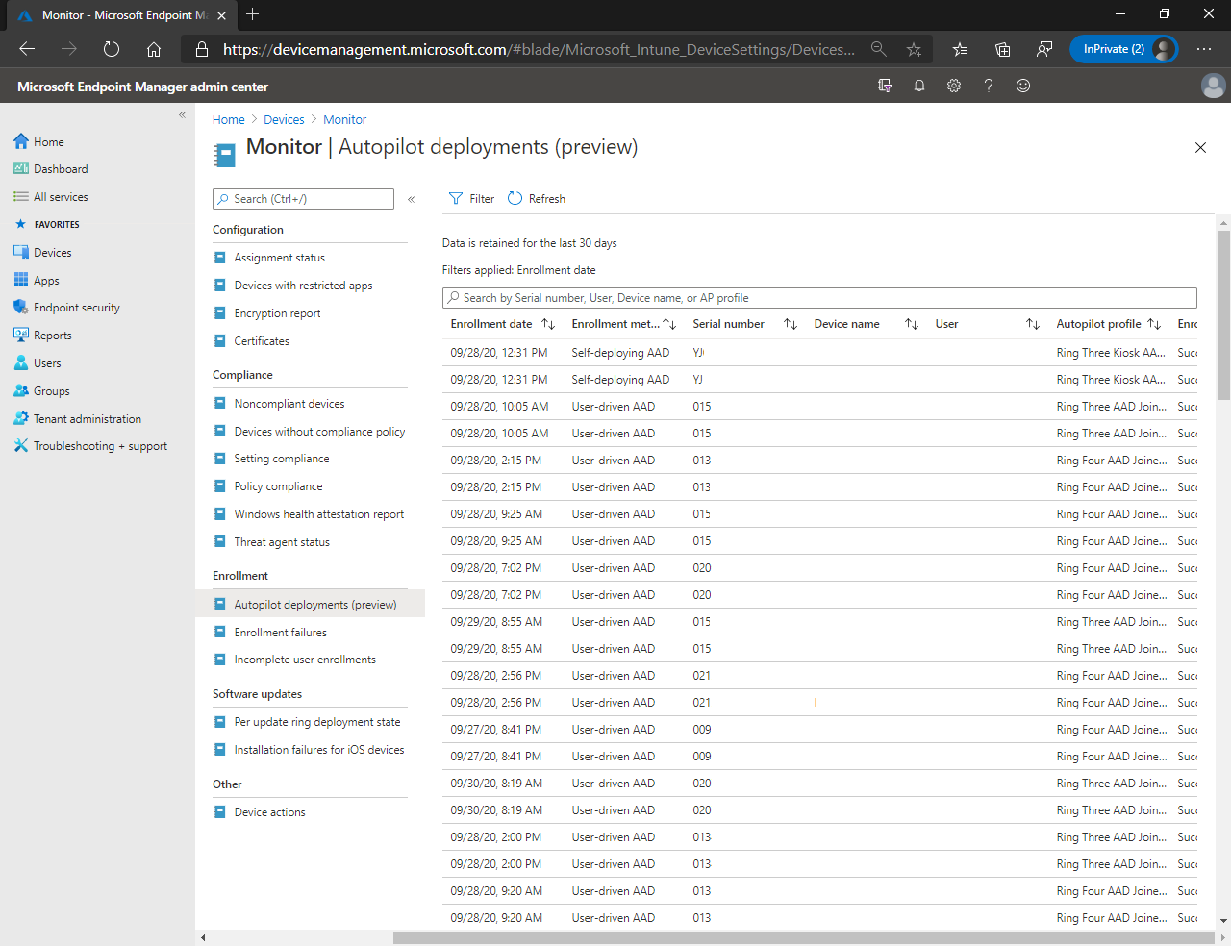Toggle sort on the User column
The height and width of the screenshot is (946, 1231).
coord(1032,324)
